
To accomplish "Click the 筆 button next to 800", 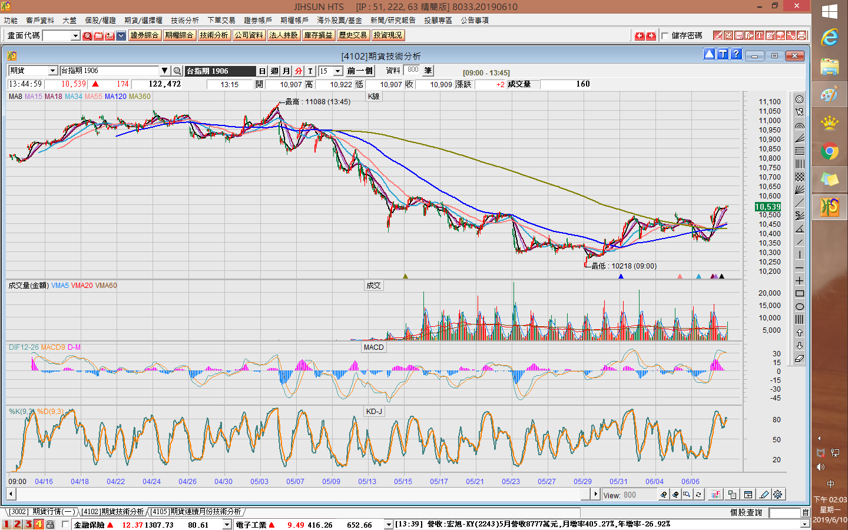I will coord(428,71).
